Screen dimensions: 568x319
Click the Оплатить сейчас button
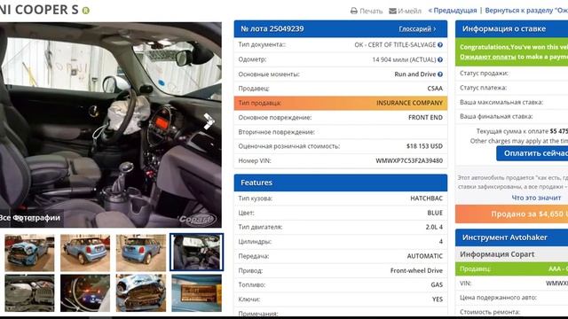(x=532, y=153)
